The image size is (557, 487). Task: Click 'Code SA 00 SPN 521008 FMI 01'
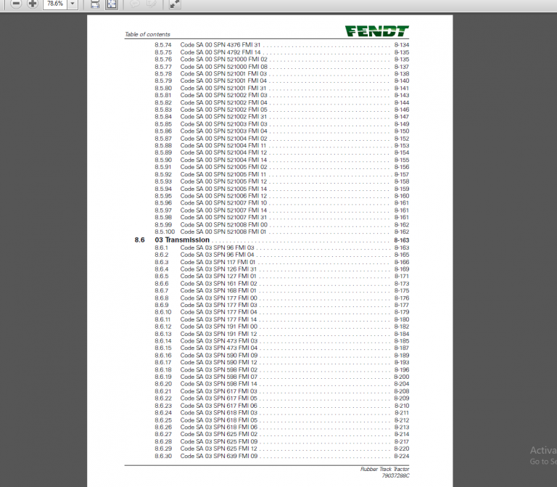click(x=223, y=232)
